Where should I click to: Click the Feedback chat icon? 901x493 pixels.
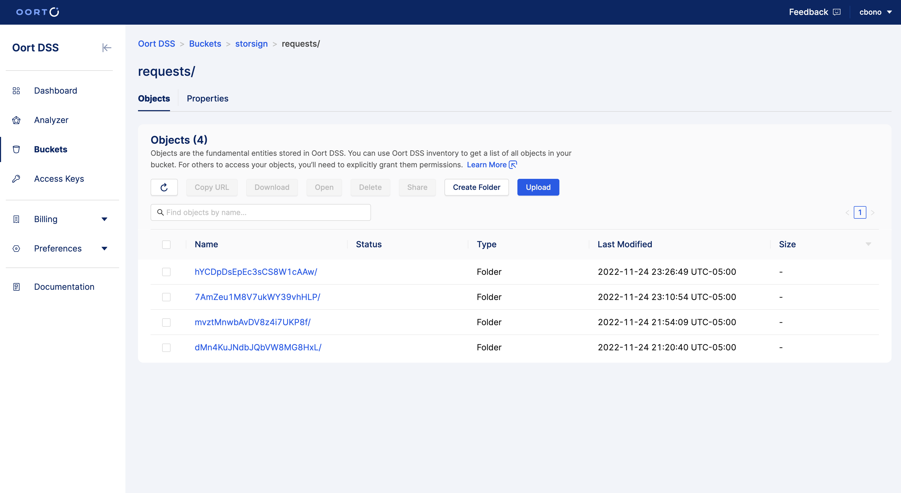[837, 12]
